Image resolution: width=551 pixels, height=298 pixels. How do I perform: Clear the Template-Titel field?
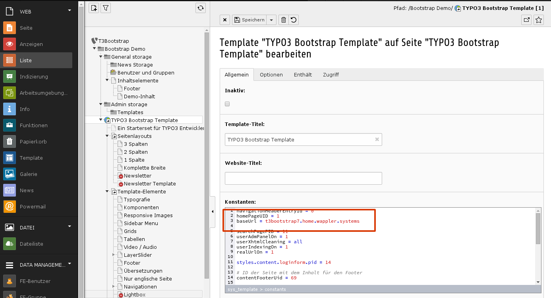pos(377,139)
